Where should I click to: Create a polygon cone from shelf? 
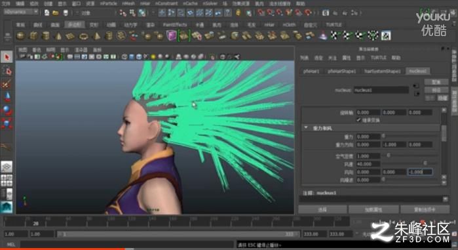[58, 35]
